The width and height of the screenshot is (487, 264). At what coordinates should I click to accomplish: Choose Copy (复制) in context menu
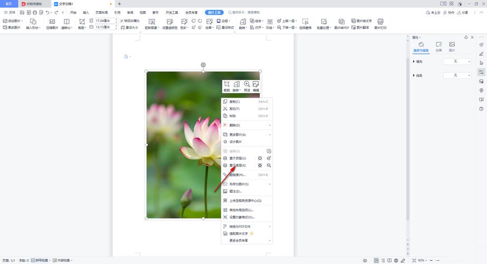[x=246, y=102]
